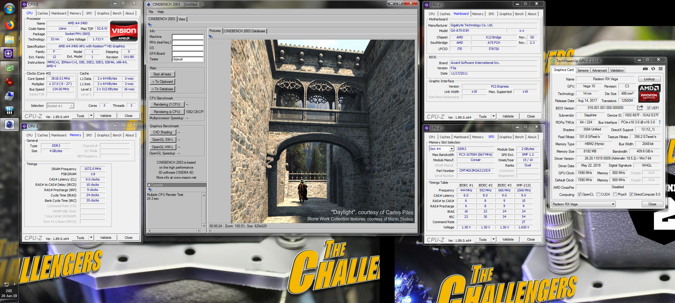This screenshot has height=303, width=675.
Task: Expand Tools dropdown arrow in Memory CPU-Z window
Action: 91,238
